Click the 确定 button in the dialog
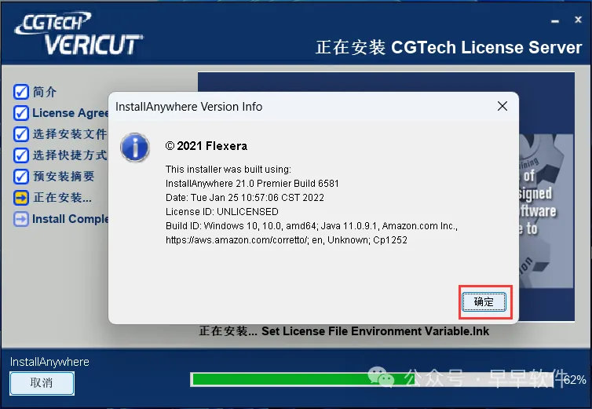The height and width of the screenshot is (409, 592). 484,301
